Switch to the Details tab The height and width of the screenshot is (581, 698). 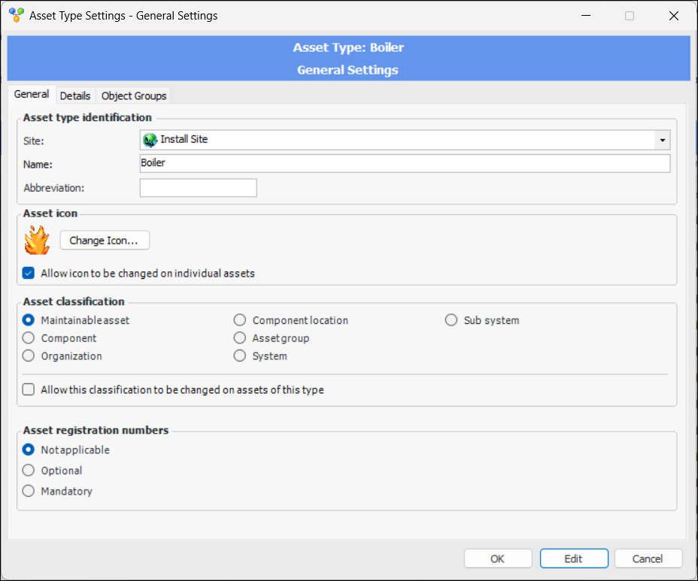coord(75,95)
